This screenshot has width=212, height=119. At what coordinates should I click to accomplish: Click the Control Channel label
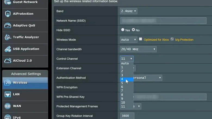click(x=67, y=59)
